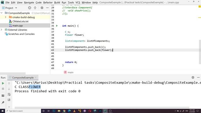Place cursor on 'return 0;' line
The height and width of the screenshot is (113, 201).
click(71, 62)
